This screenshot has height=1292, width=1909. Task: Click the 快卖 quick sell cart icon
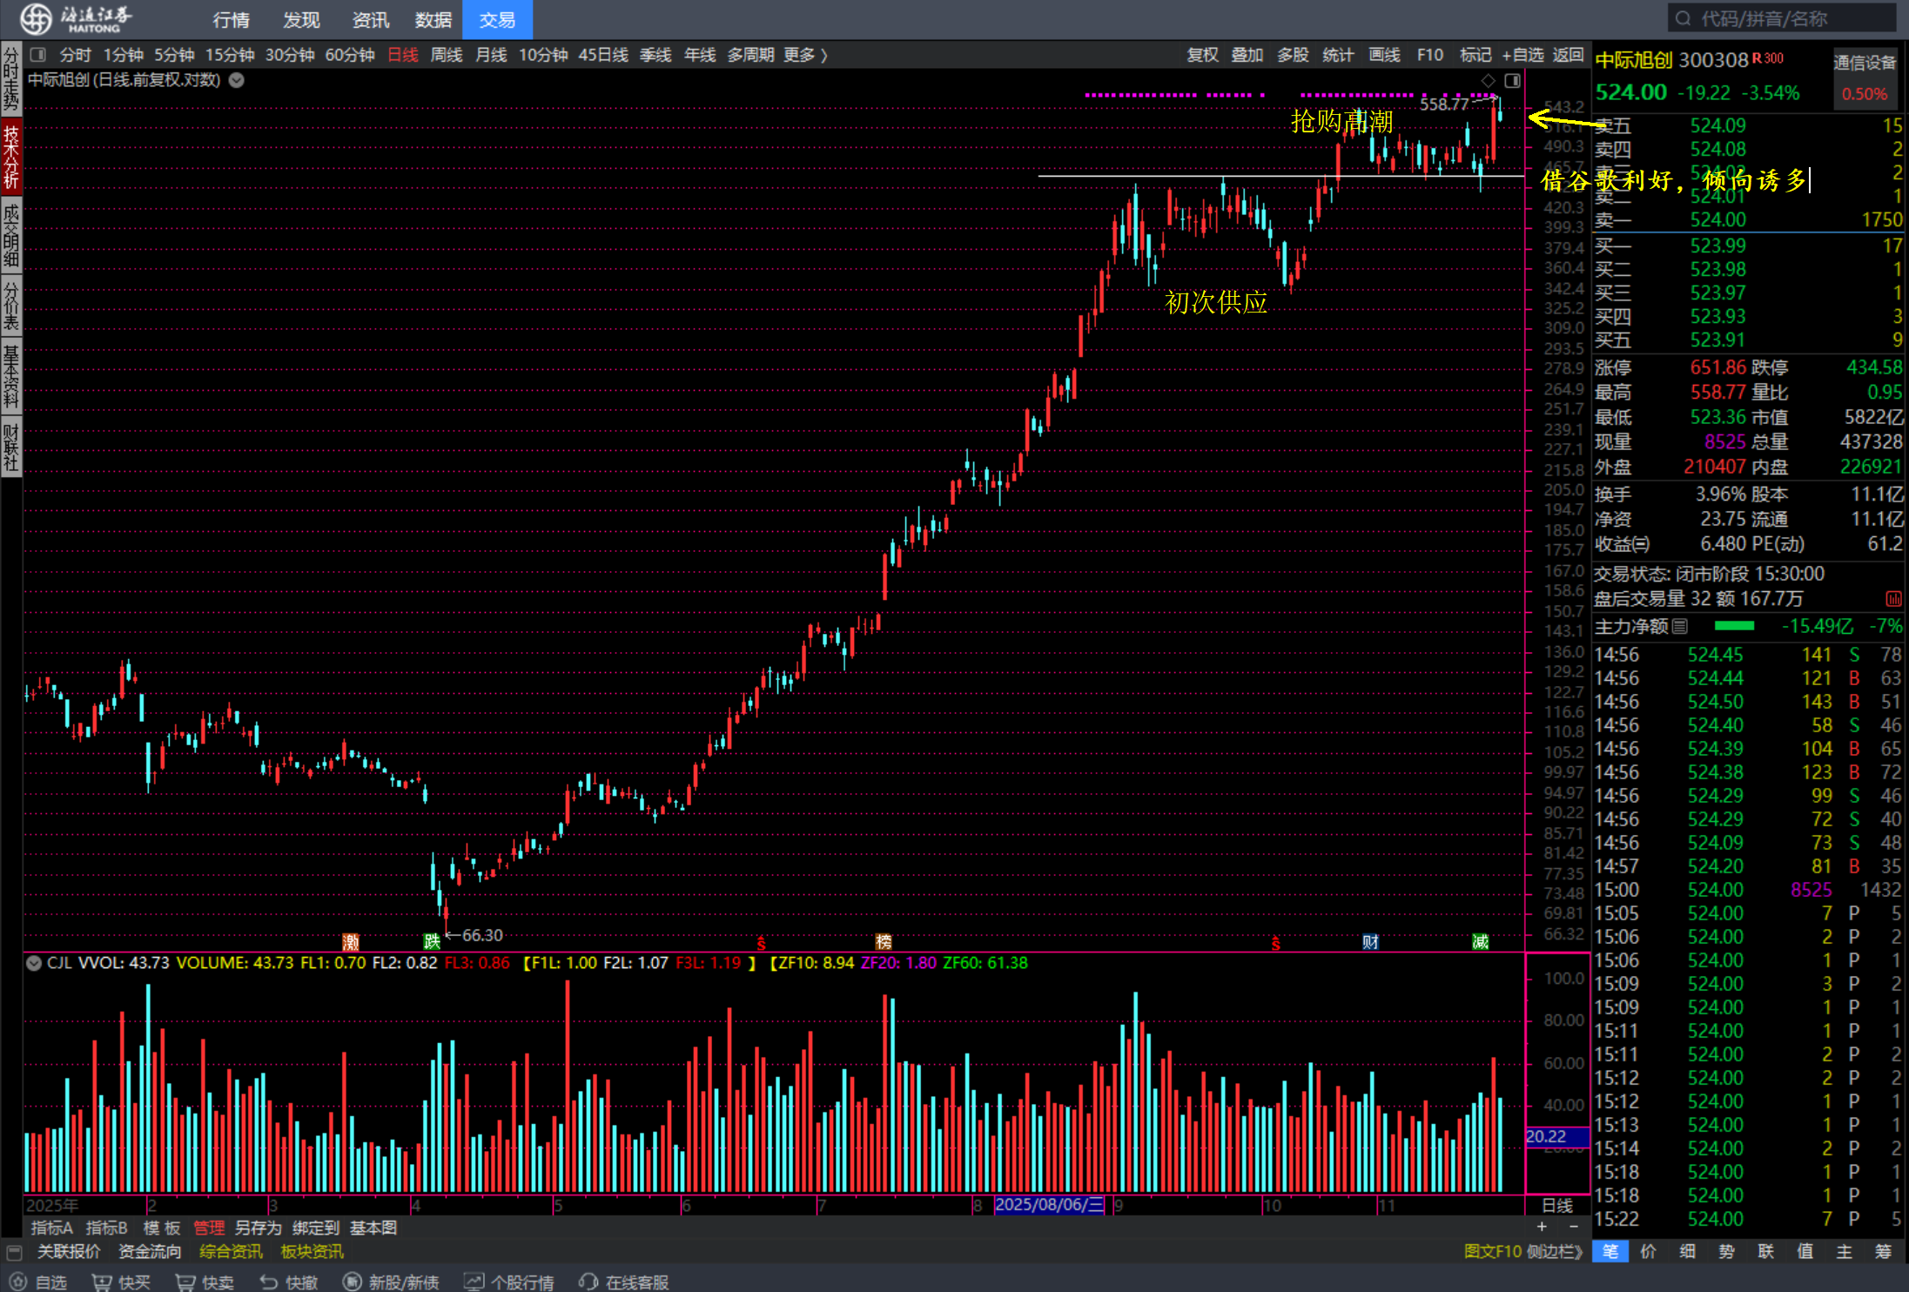pos(185,1282)
